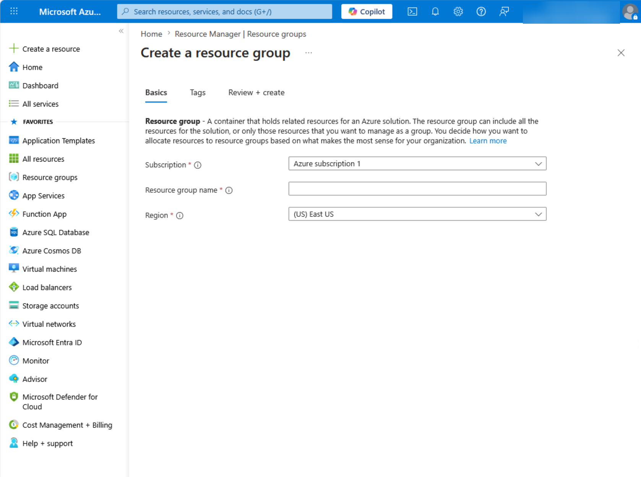The image size is (641, 477).
Task: Open the Help question mark icon
Action: click(481, 11)
